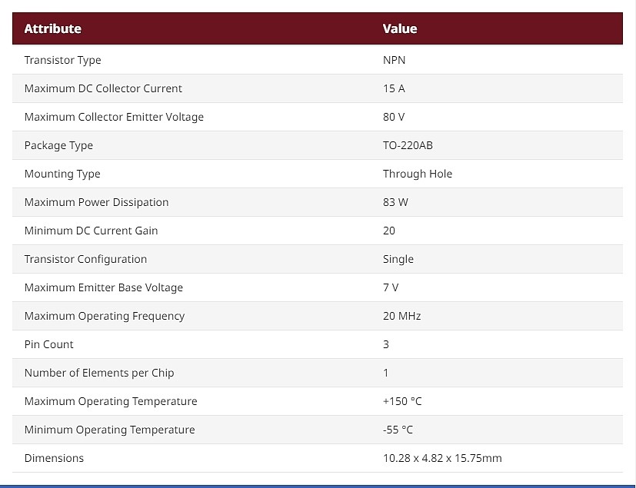636x488 pixels.
Task: Select Maximum Collector Emitter Voltage label
Action: click(114, 117)
